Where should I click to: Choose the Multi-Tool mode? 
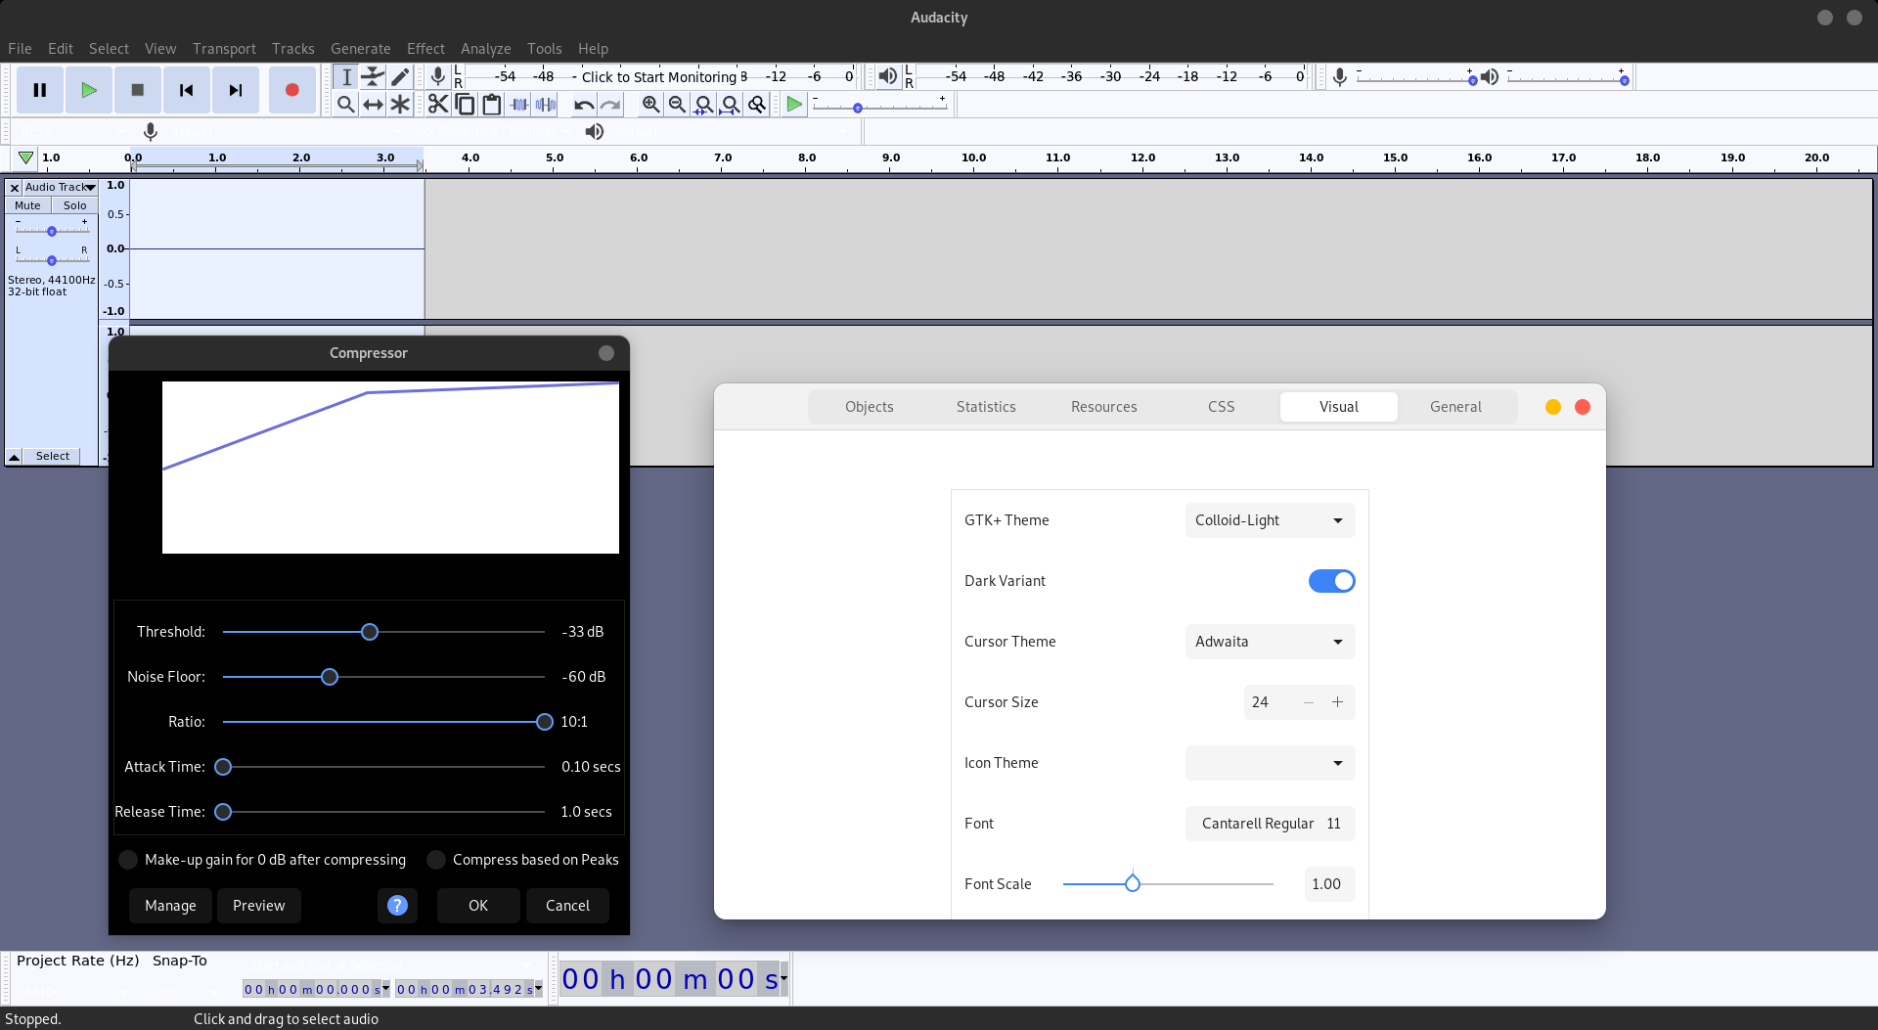pyautogui.click(x=400, y=104)
